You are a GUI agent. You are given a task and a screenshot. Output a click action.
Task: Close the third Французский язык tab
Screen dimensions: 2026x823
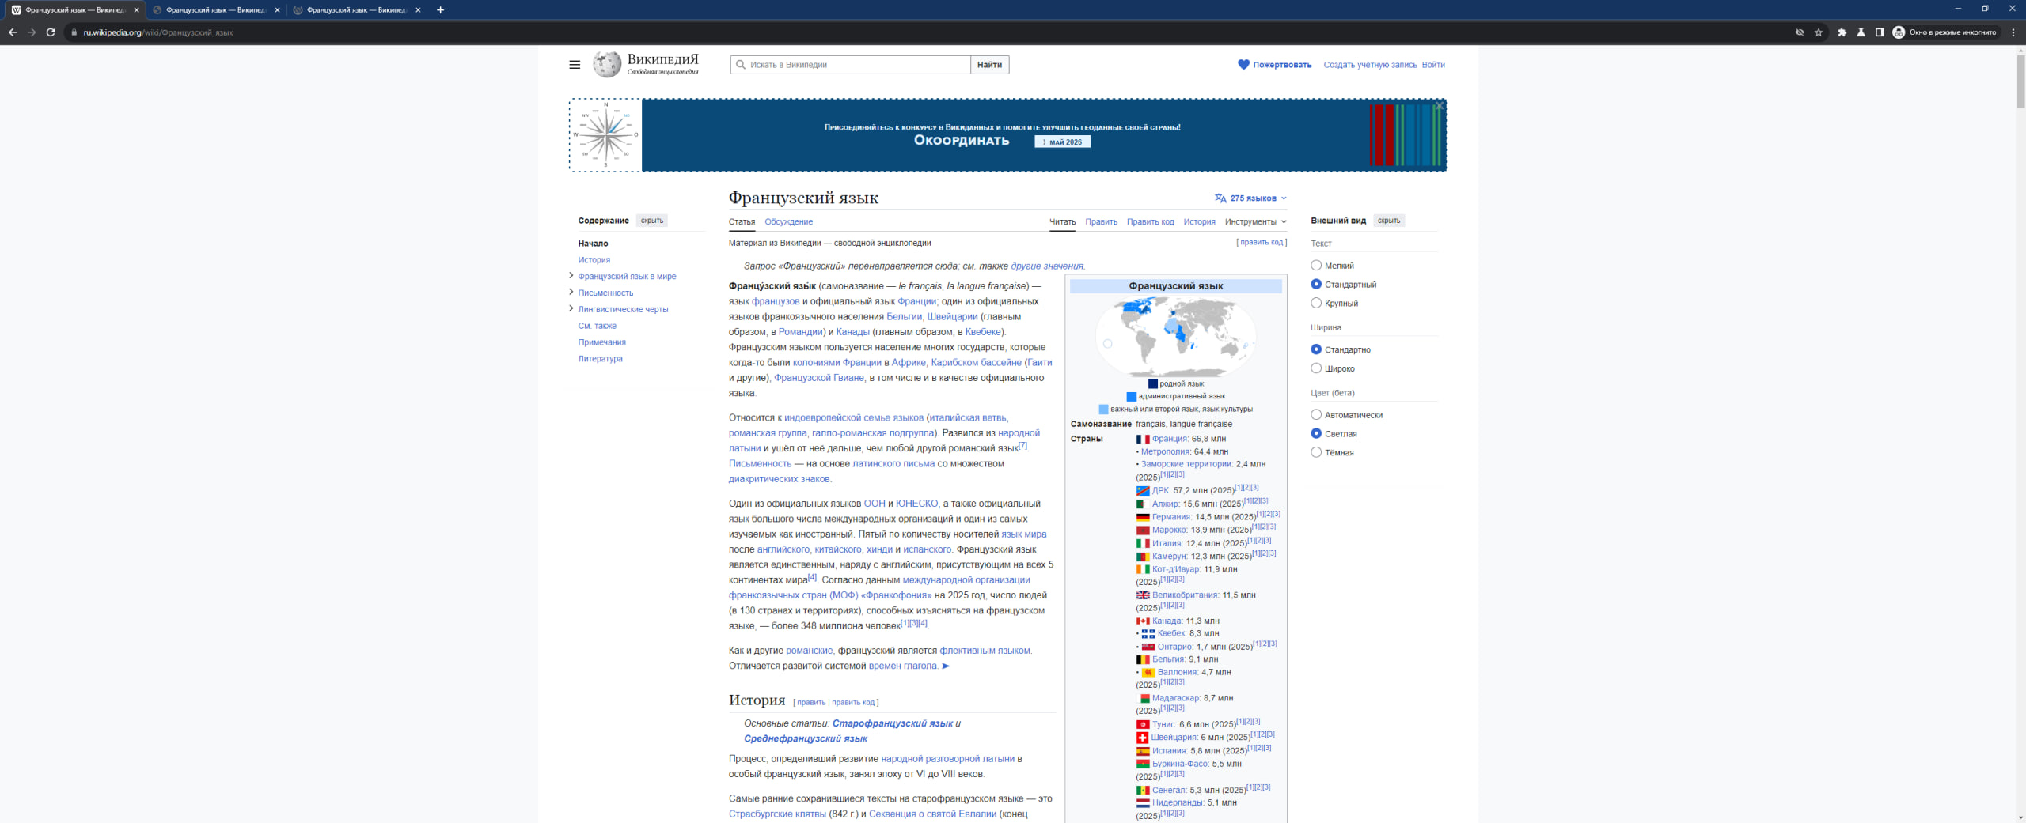418,10
